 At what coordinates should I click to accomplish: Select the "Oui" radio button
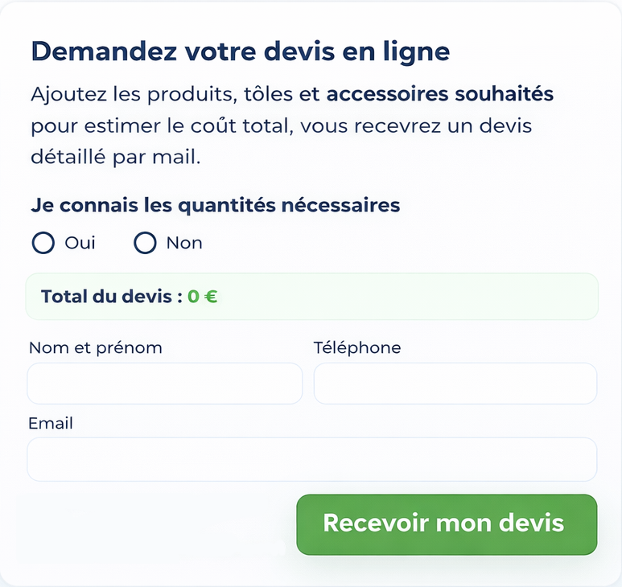click(x=43, y=243)
